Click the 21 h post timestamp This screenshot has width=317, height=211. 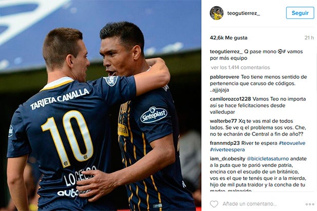point(309,38)
